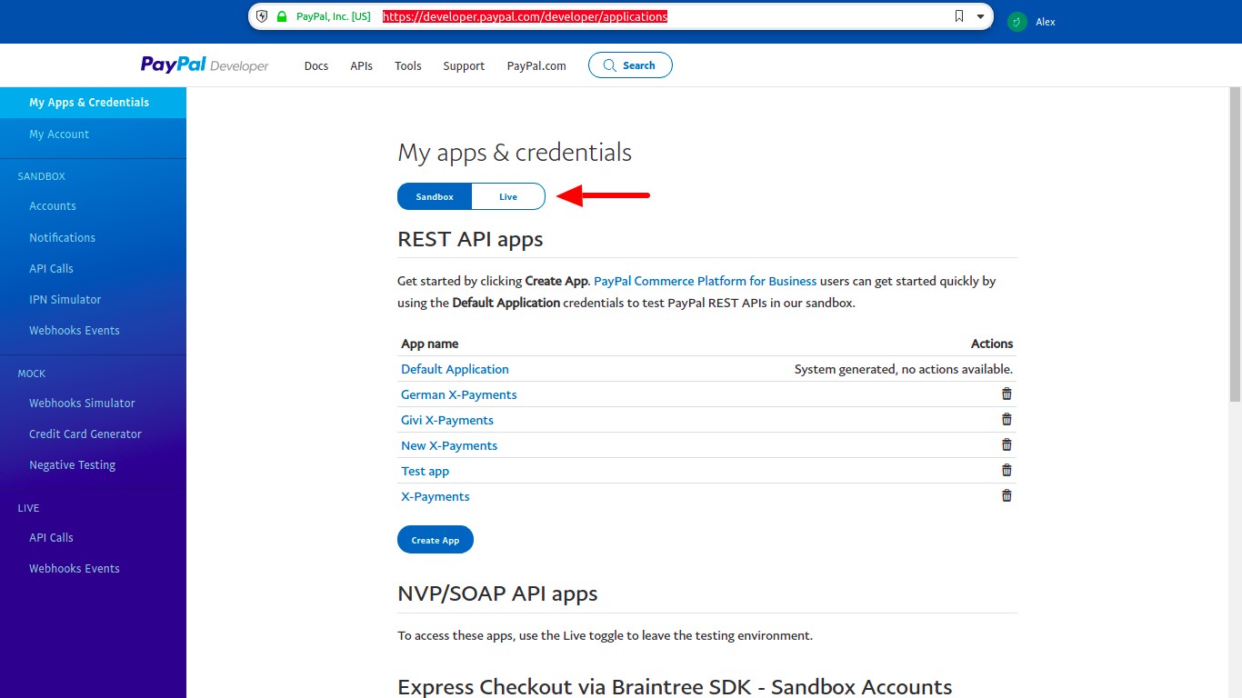This screenshot has width=1242, height=698.
Task: Open the Docs menu
Action: (x=316, y=65)
